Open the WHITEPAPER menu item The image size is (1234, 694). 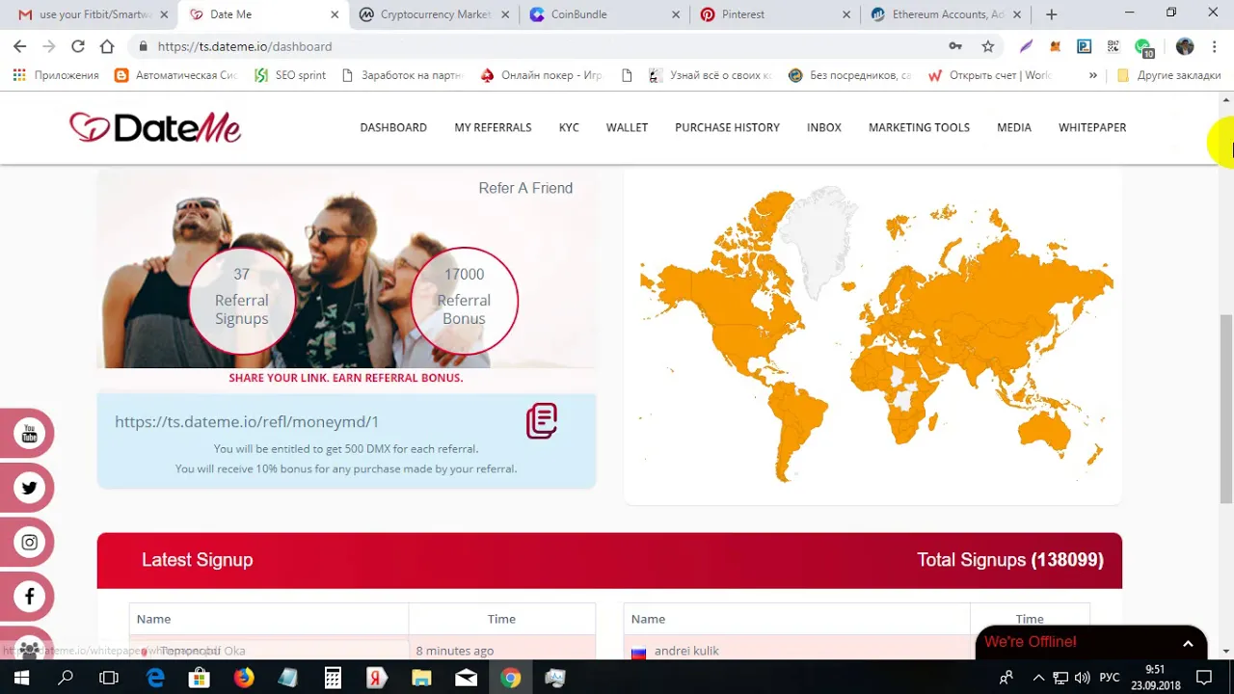(x=1092, y=127)
